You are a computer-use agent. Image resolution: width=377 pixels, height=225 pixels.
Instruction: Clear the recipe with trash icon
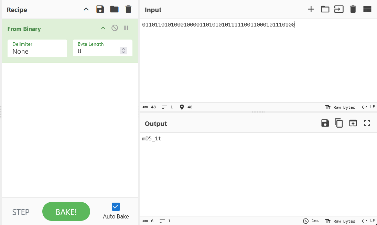click(x=128, y=9)
